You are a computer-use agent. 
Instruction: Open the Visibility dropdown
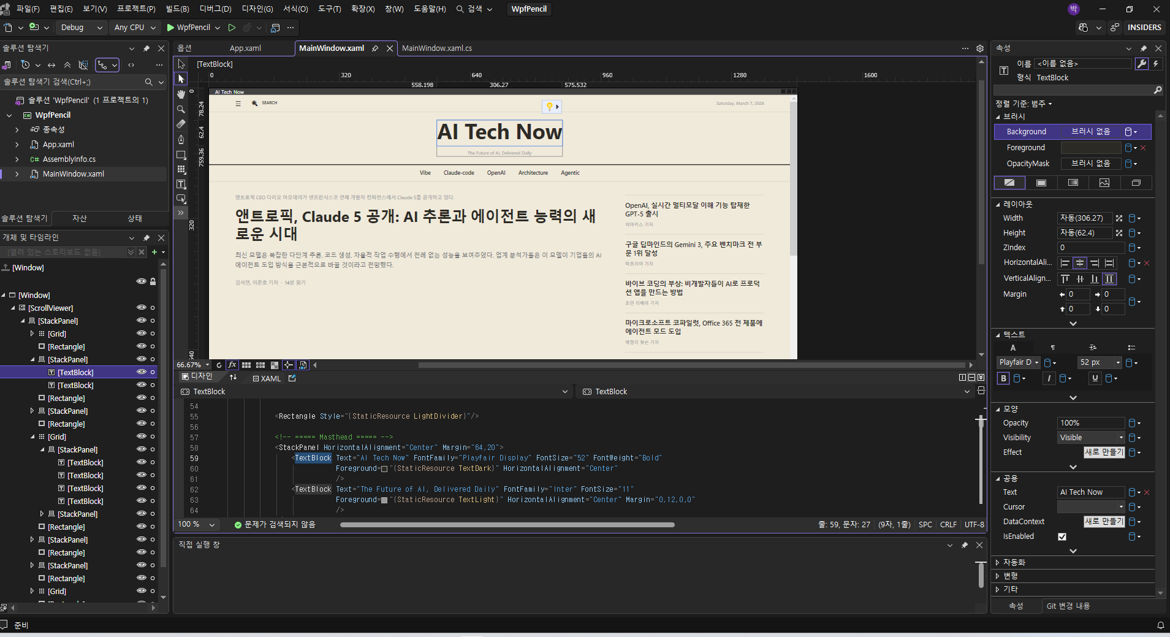[x=1091, y=438]
